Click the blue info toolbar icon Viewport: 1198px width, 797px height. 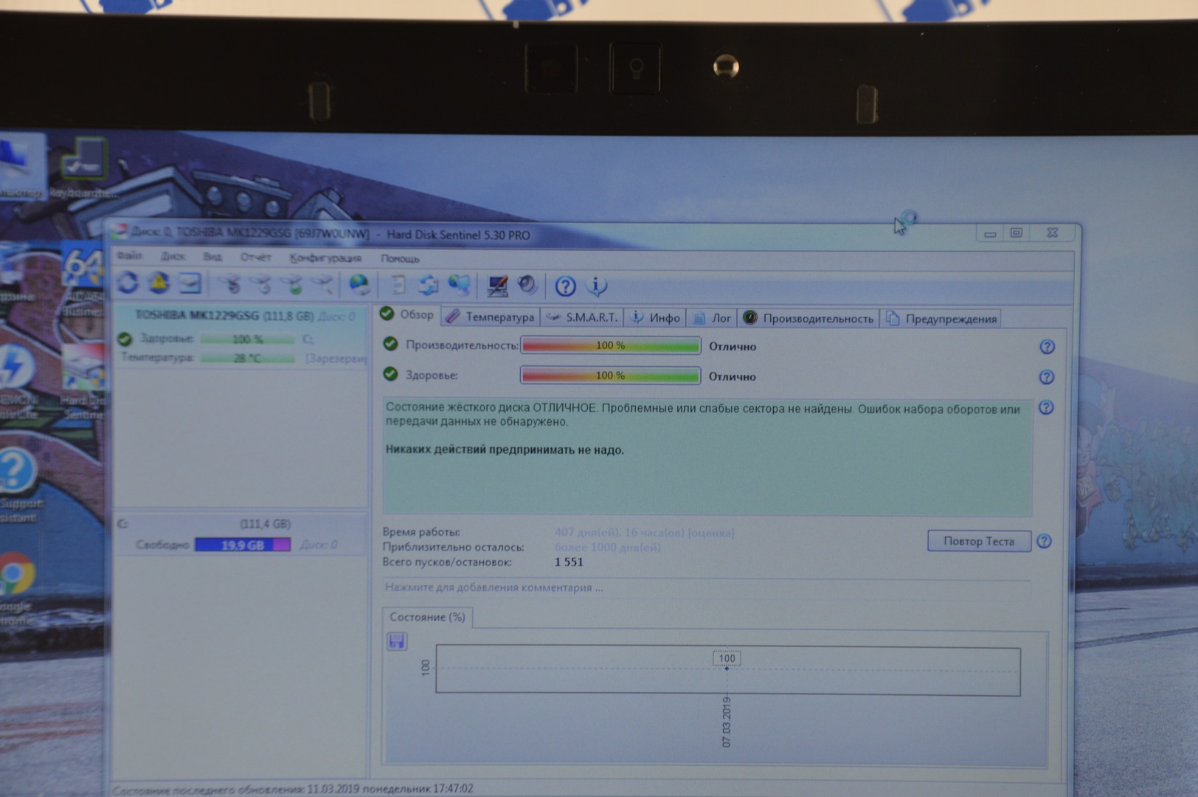pyautogui.click(x=596, y=286)
